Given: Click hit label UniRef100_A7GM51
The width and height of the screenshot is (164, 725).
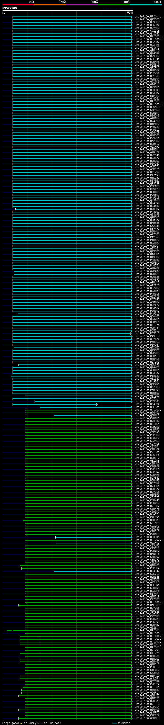Looking at the screenshot, I should [x=147, y=413].
